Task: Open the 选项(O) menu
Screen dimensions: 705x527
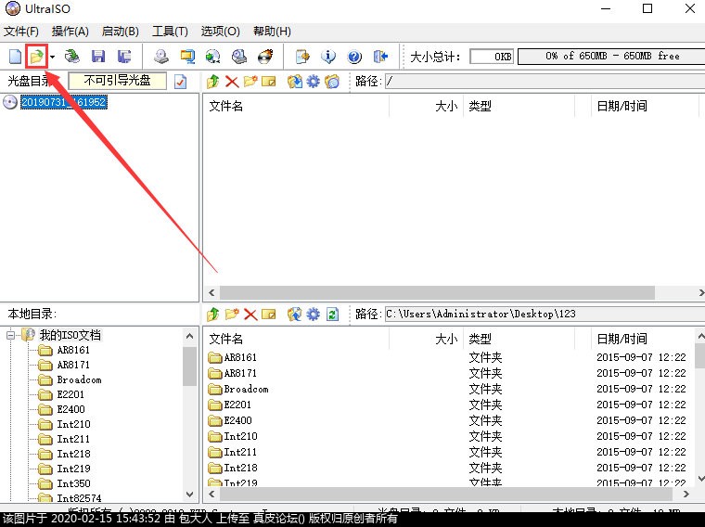Action: point(221,32)
